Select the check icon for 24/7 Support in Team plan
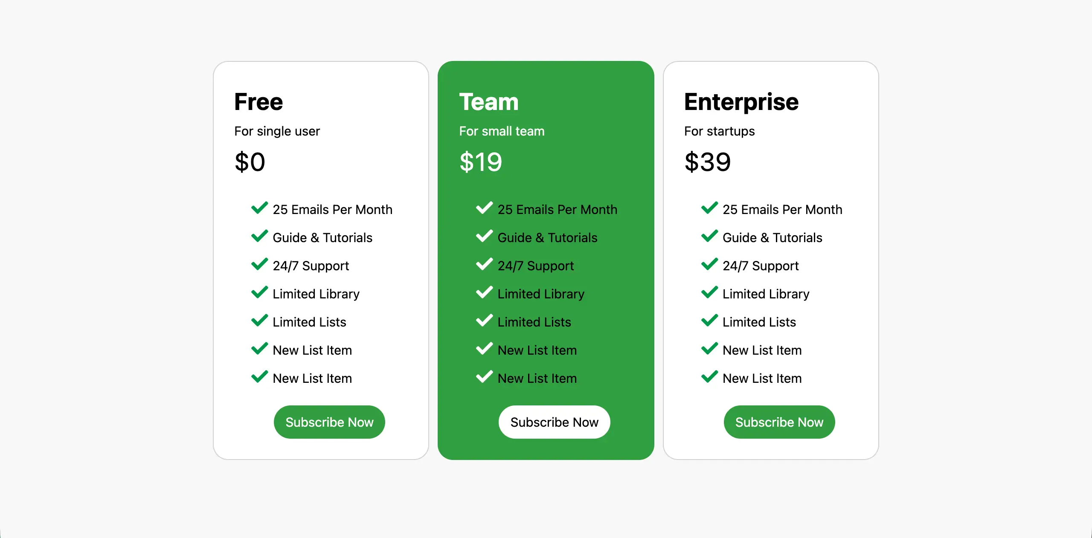 [484, 264]
